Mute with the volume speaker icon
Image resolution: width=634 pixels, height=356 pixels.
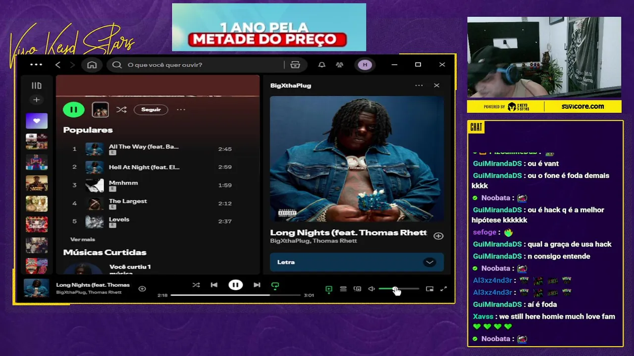tap(371, 289)
